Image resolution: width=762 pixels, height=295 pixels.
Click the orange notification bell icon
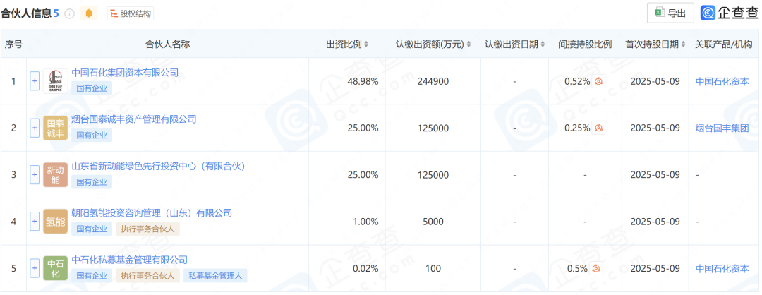(x=89, y=13)
